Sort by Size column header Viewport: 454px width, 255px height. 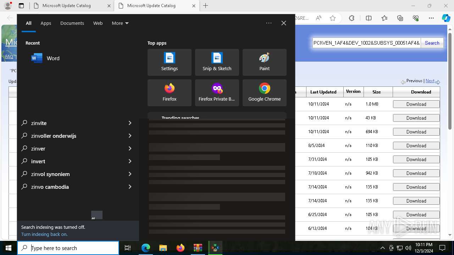(377, 92)
